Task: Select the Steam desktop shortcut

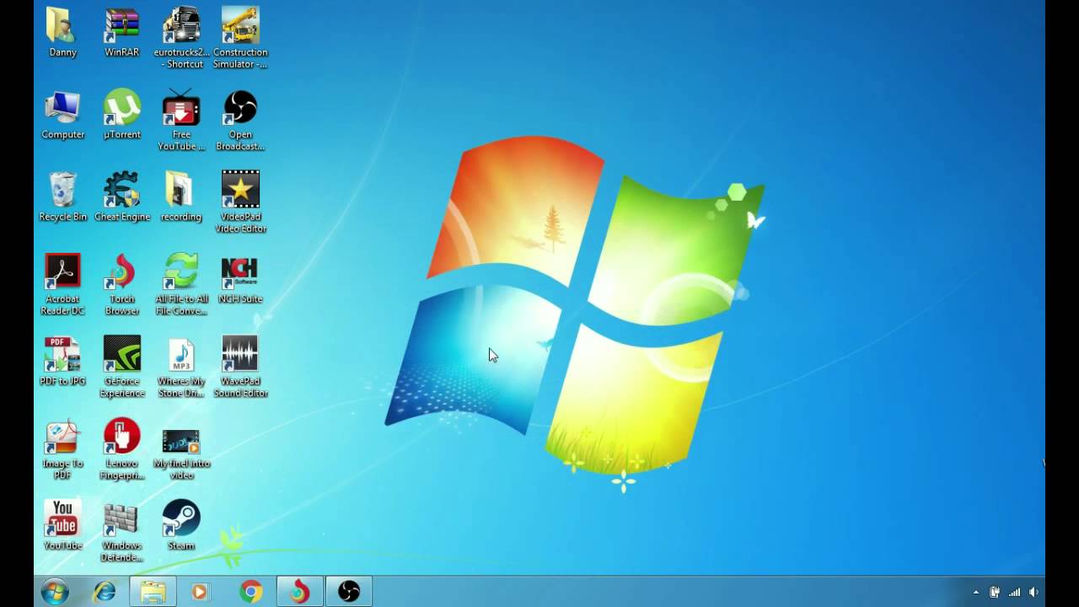Action: tap(181, 525)
